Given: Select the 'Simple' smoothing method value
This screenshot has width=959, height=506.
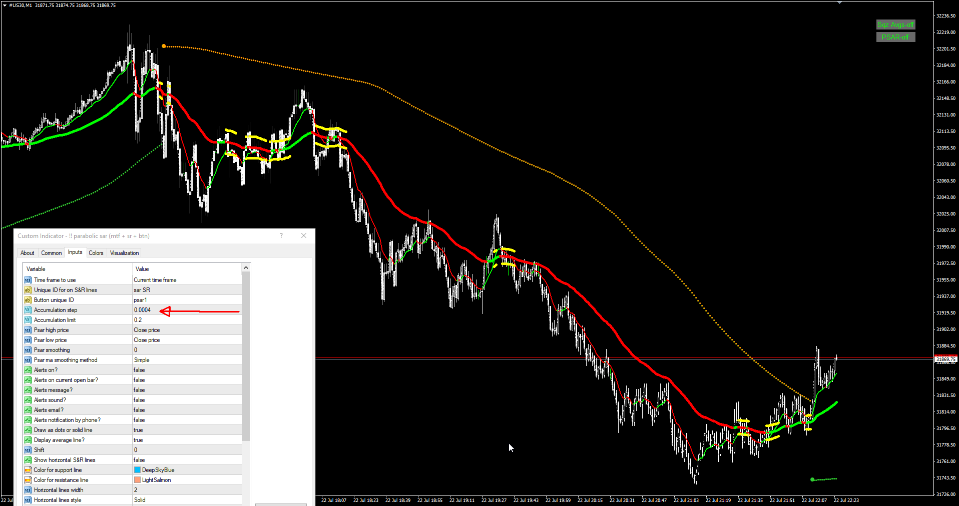Looking at the screenshot, I should click(142, 360).
